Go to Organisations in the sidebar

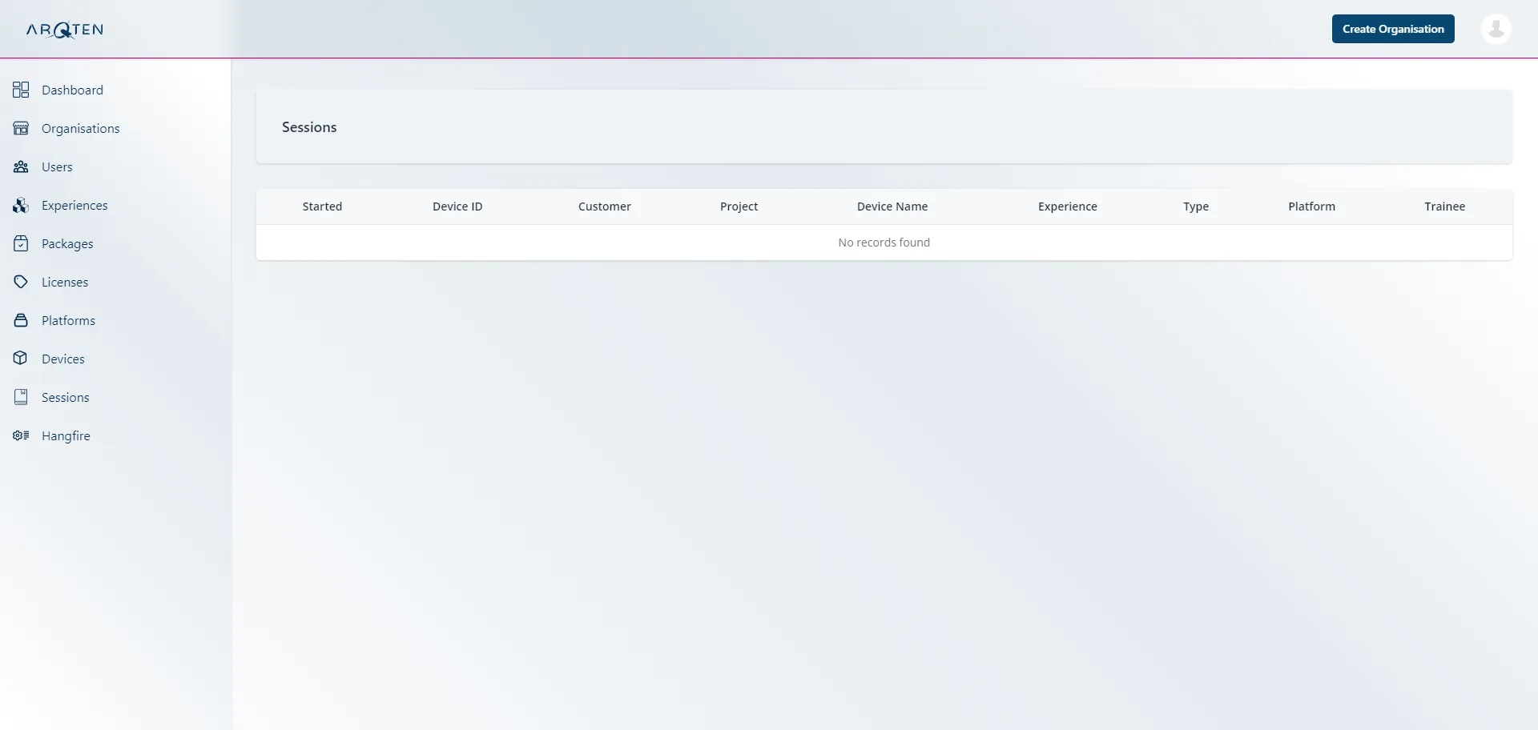click(x=81, y=128)
